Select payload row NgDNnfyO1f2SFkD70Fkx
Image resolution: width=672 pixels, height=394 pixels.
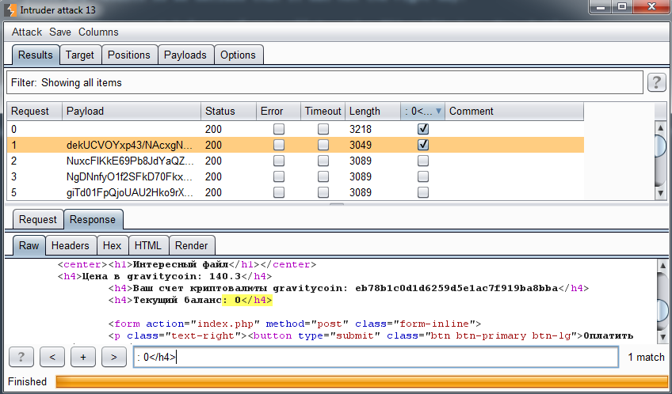point(296,176)
